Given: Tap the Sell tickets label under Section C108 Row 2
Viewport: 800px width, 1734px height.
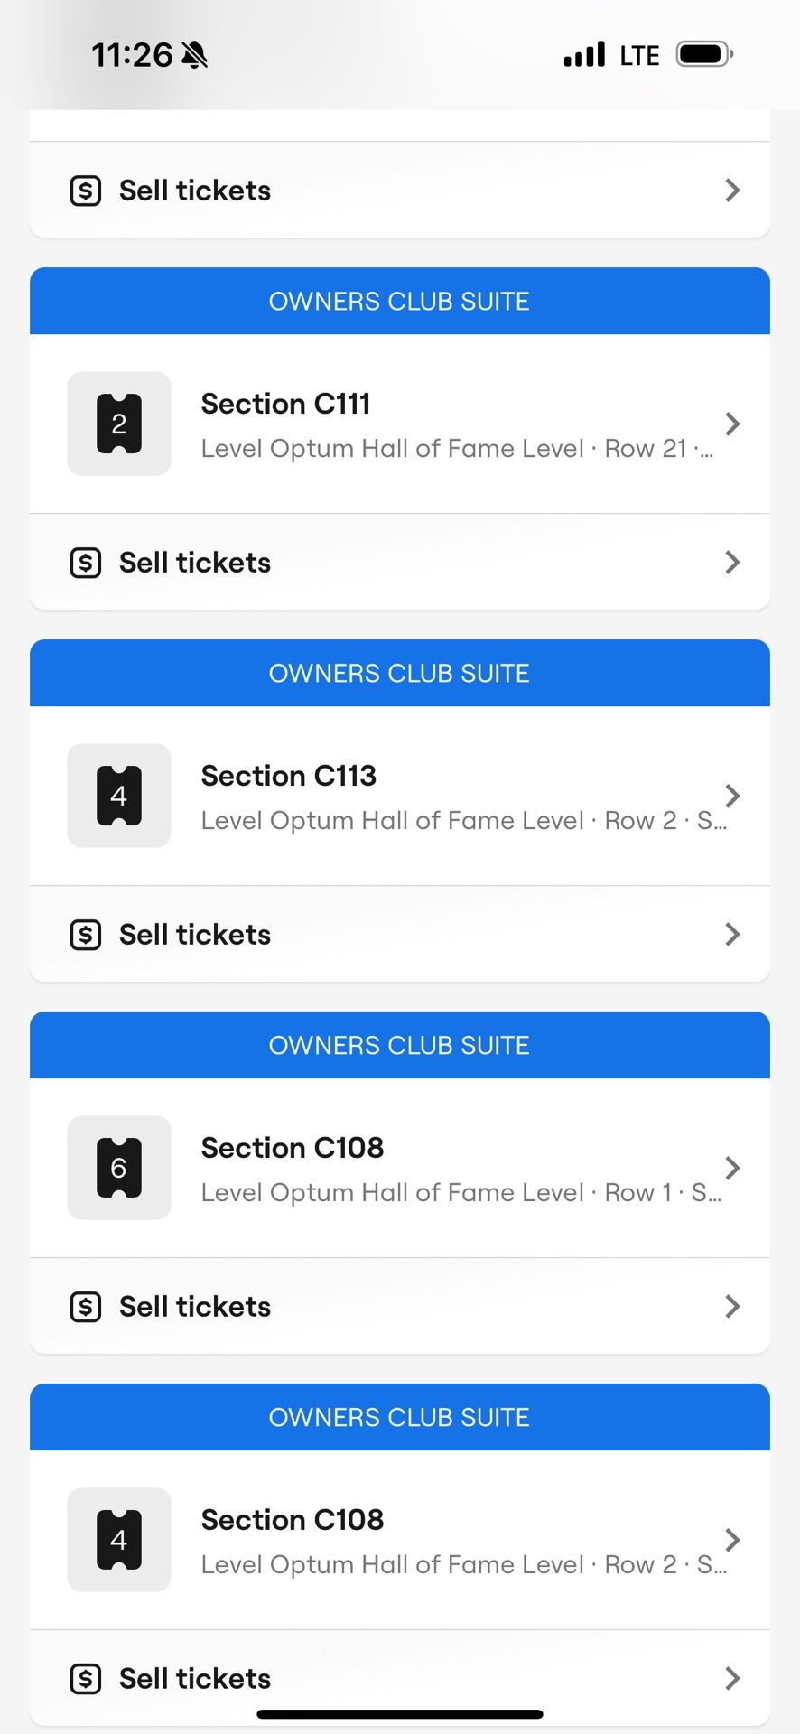Looking at the screenshot, I should coord(195,1679).
